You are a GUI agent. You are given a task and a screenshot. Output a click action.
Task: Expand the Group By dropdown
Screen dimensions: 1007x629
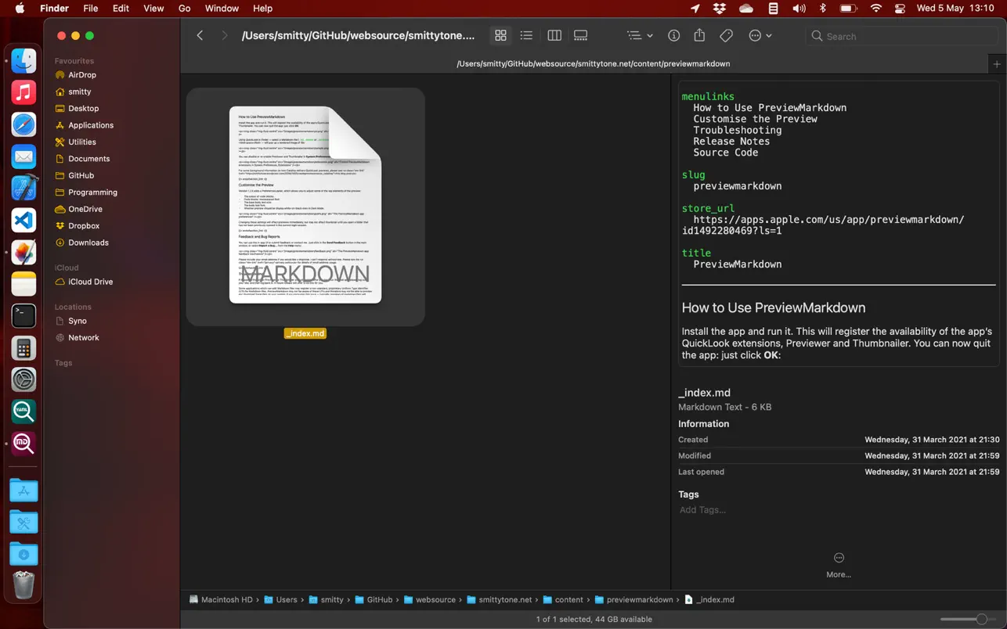[x=639, y=36]
